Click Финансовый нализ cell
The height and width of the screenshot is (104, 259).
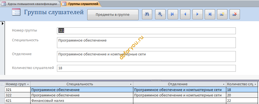[x=82, y=100]
